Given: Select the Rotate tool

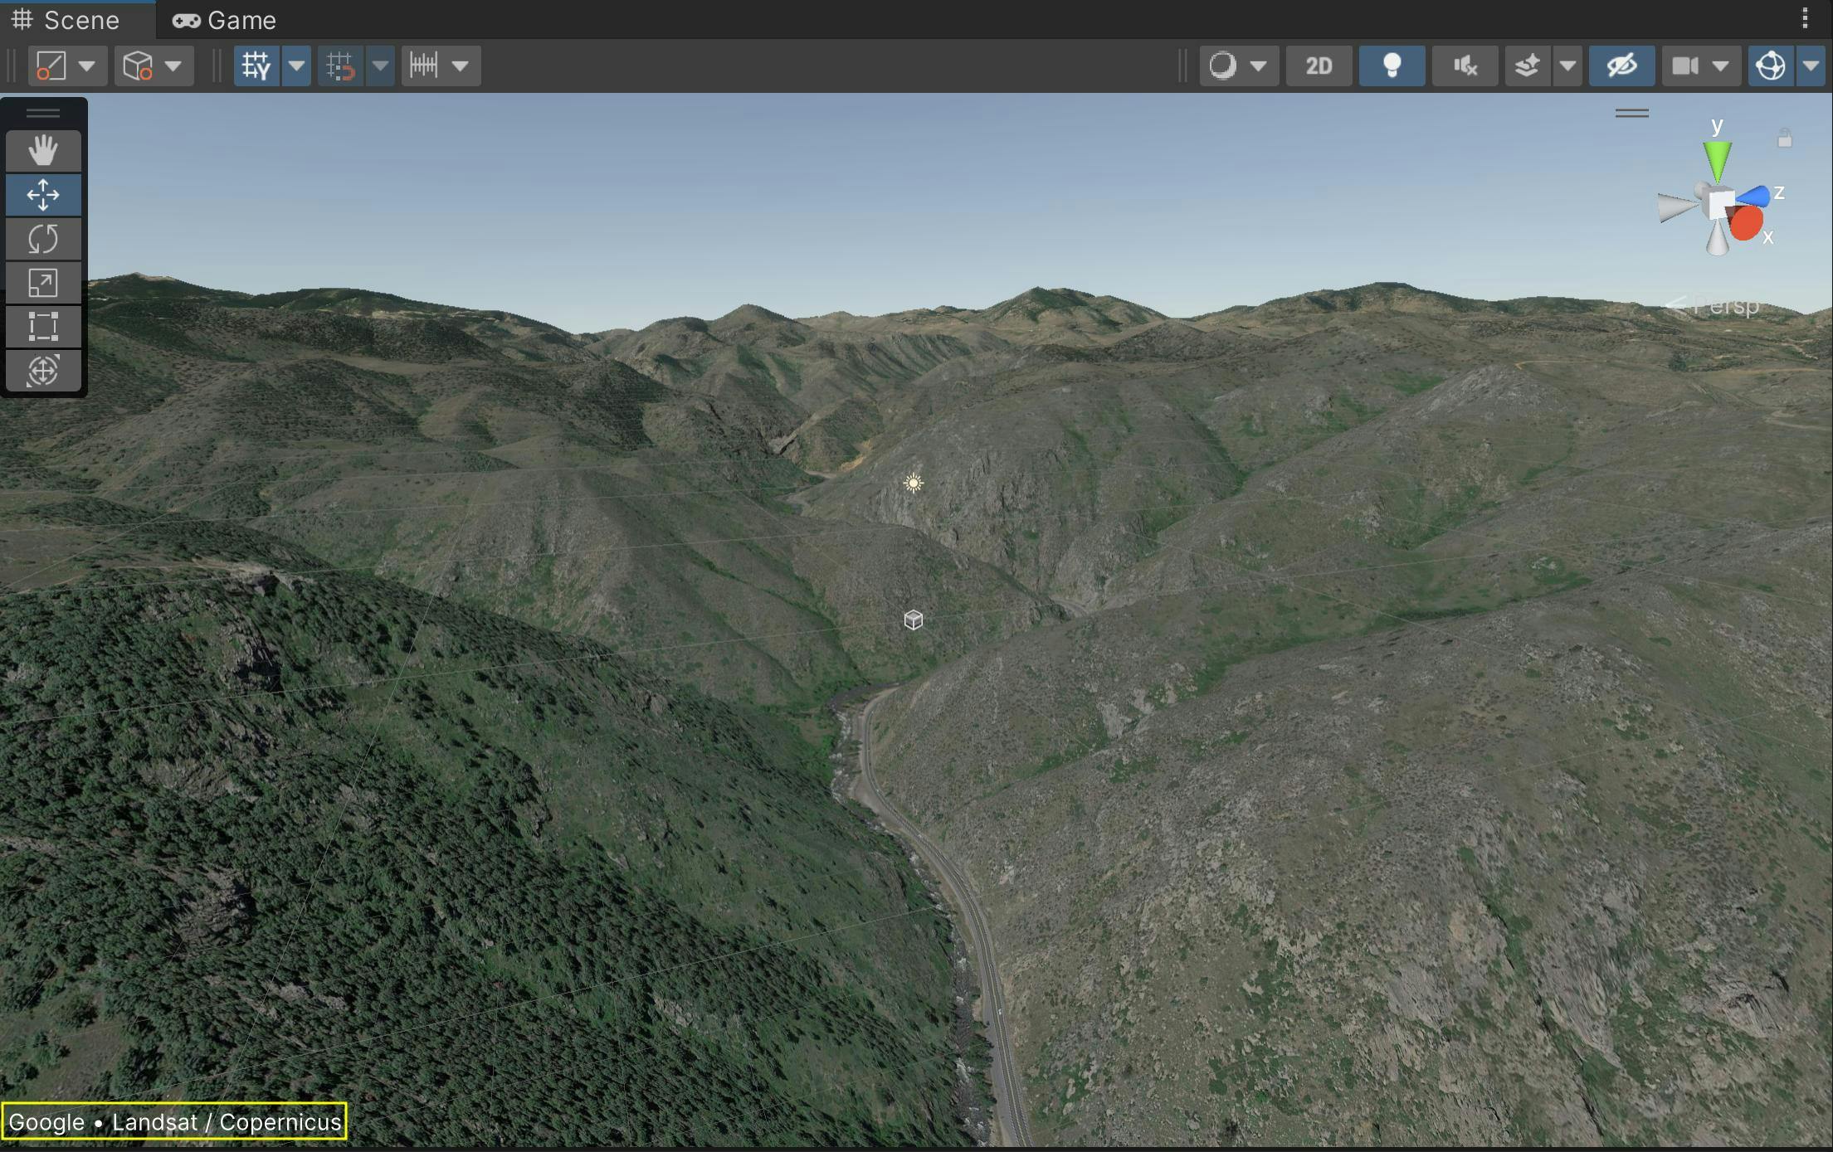Looking at the screenshot, I should 43,239.
